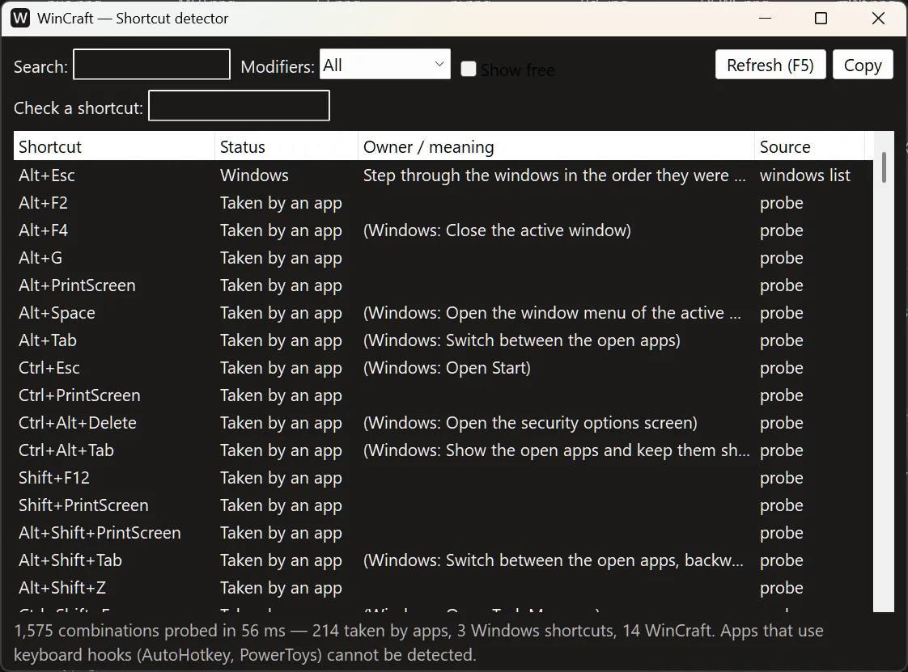908x672 pixels.
Task: Click the Refresh (F5) button
Action: coord(770,65)
